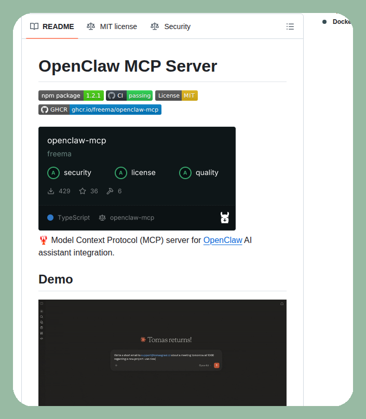Viewport: 366px width, 419px height.
Task: Open the License MIT badge
Action: (x=176, y=96)
